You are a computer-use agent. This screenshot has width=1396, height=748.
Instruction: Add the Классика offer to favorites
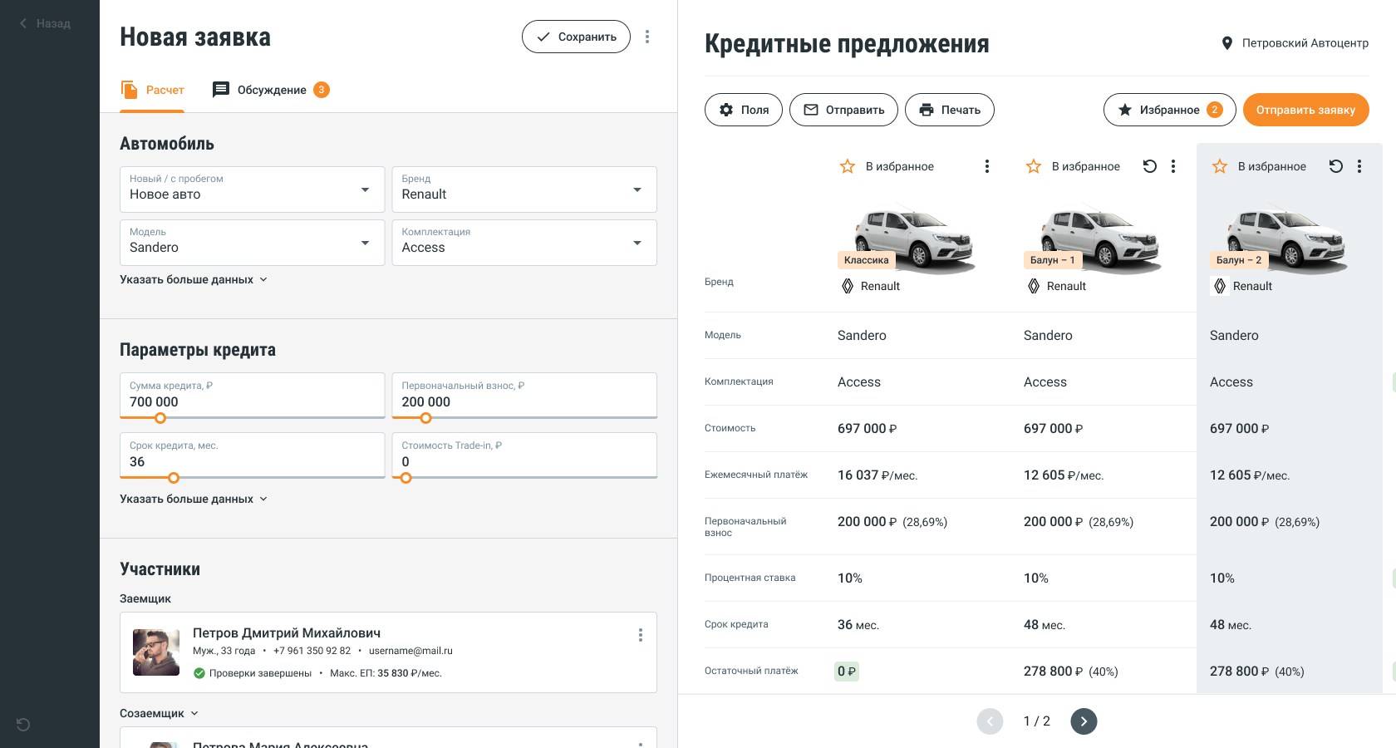[887, 166]
